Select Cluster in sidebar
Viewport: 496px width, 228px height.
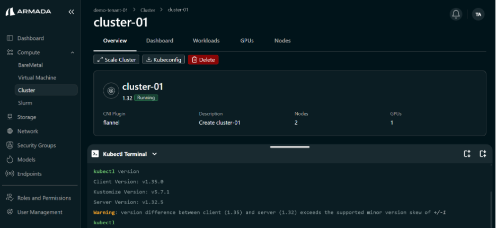(x=46, y=90)
